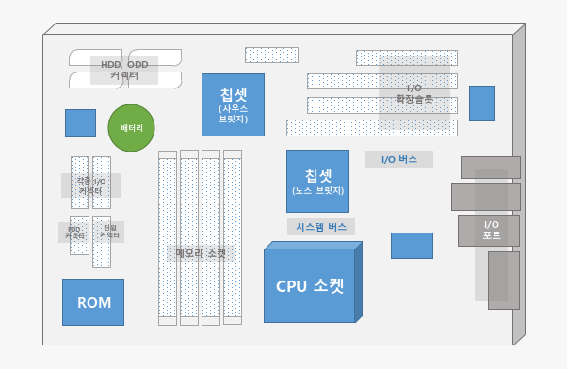Screen dimensions: 567x369
Task: Click the FDD 커넥터 label
Action: [x=74, y=233]
